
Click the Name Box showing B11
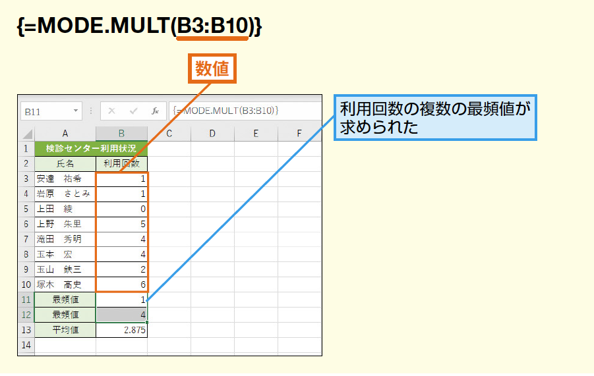click(45, 111)
